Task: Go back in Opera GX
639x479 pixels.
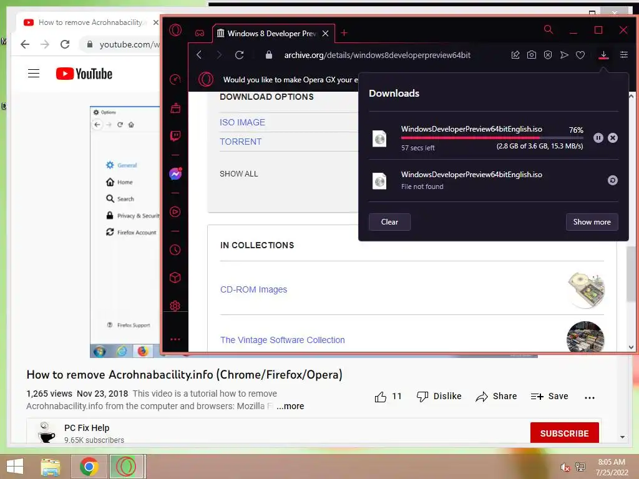Action: [x=199, y=55]
